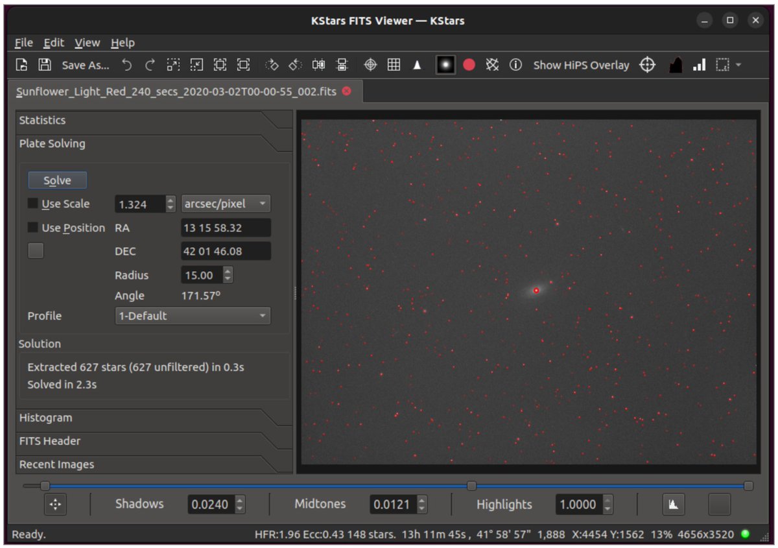Screen dimensions: 778x548
Task: Click the 'Solved in 2.3s' text
Action: pos(62,385)
